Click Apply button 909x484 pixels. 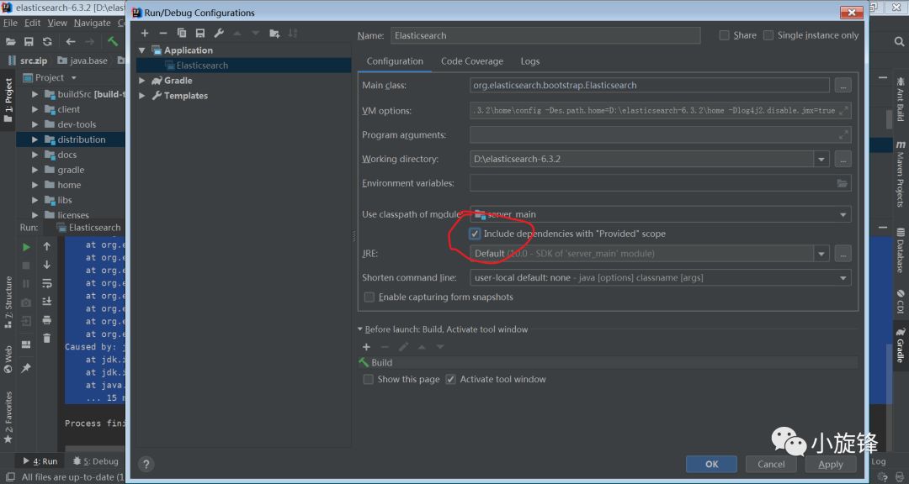point(830,464)
